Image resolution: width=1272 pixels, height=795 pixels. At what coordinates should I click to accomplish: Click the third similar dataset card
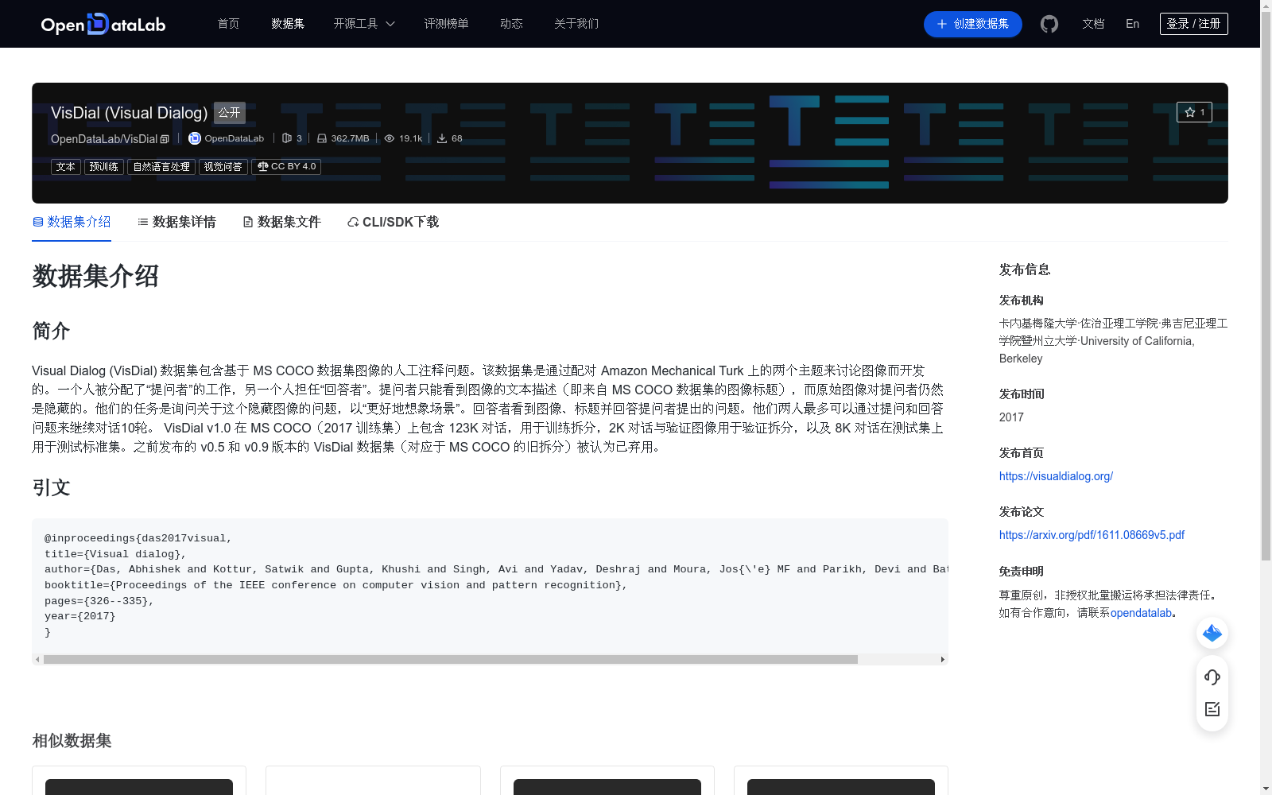pyautogui.click(x=607, y=781)
